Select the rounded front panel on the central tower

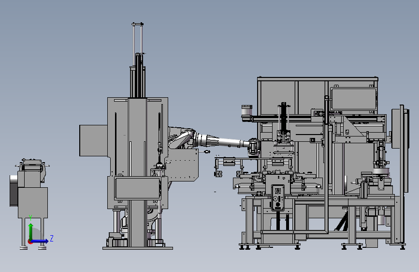click(138, 188)
